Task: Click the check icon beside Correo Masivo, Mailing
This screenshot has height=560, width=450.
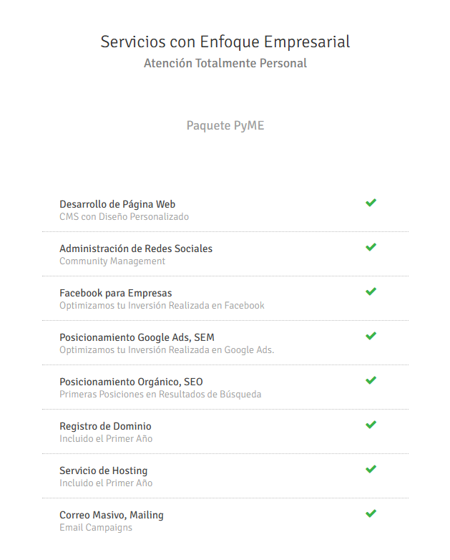Action: (x=371, y=513)
